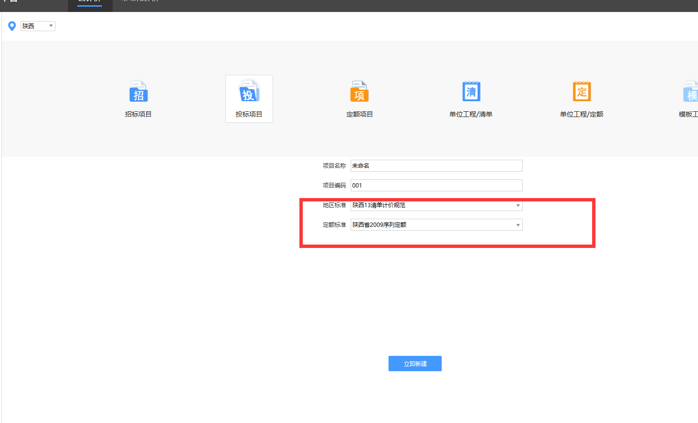Open the 陕西 region dropdown

click(x=38, y=26)
